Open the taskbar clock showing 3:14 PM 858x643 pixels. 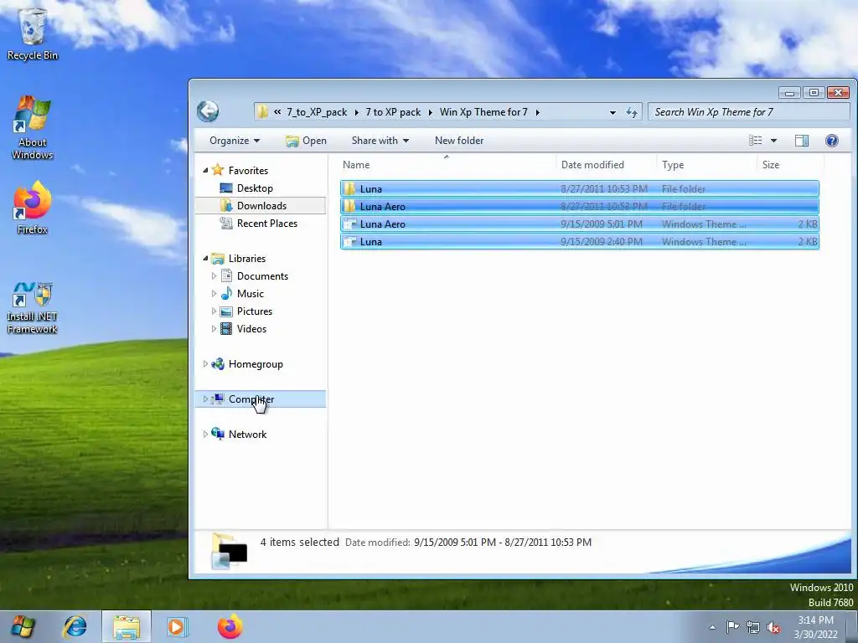click(x=815, y=627)
